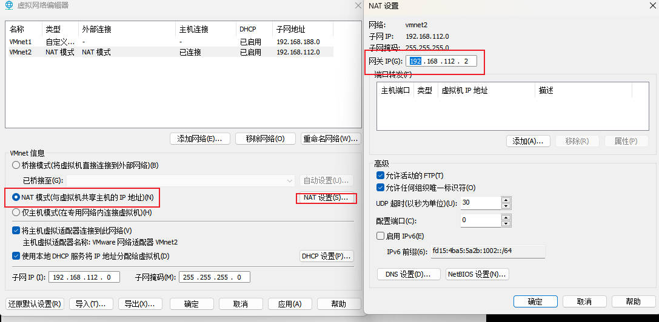Screen dimensions: 659x322
Task: Choose NAT mode radio button
Action: [x=16, y=197]
